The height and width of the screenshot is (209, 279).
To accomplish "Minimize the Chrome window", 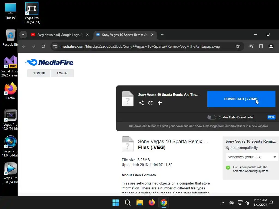I will pyautogui.click(x=256, y=34).
